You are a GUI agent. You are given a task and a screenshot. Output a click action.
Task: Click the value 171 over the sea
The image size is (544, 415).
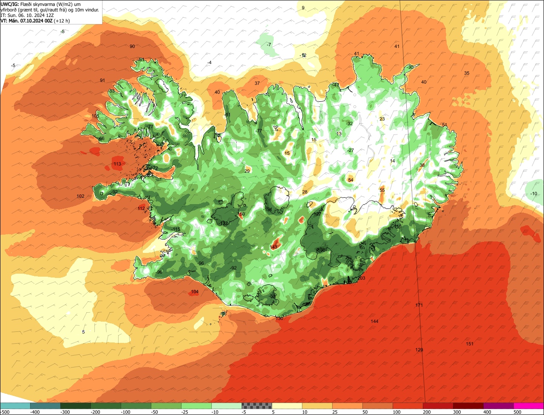pyautogui.click(x=419, y=305)
